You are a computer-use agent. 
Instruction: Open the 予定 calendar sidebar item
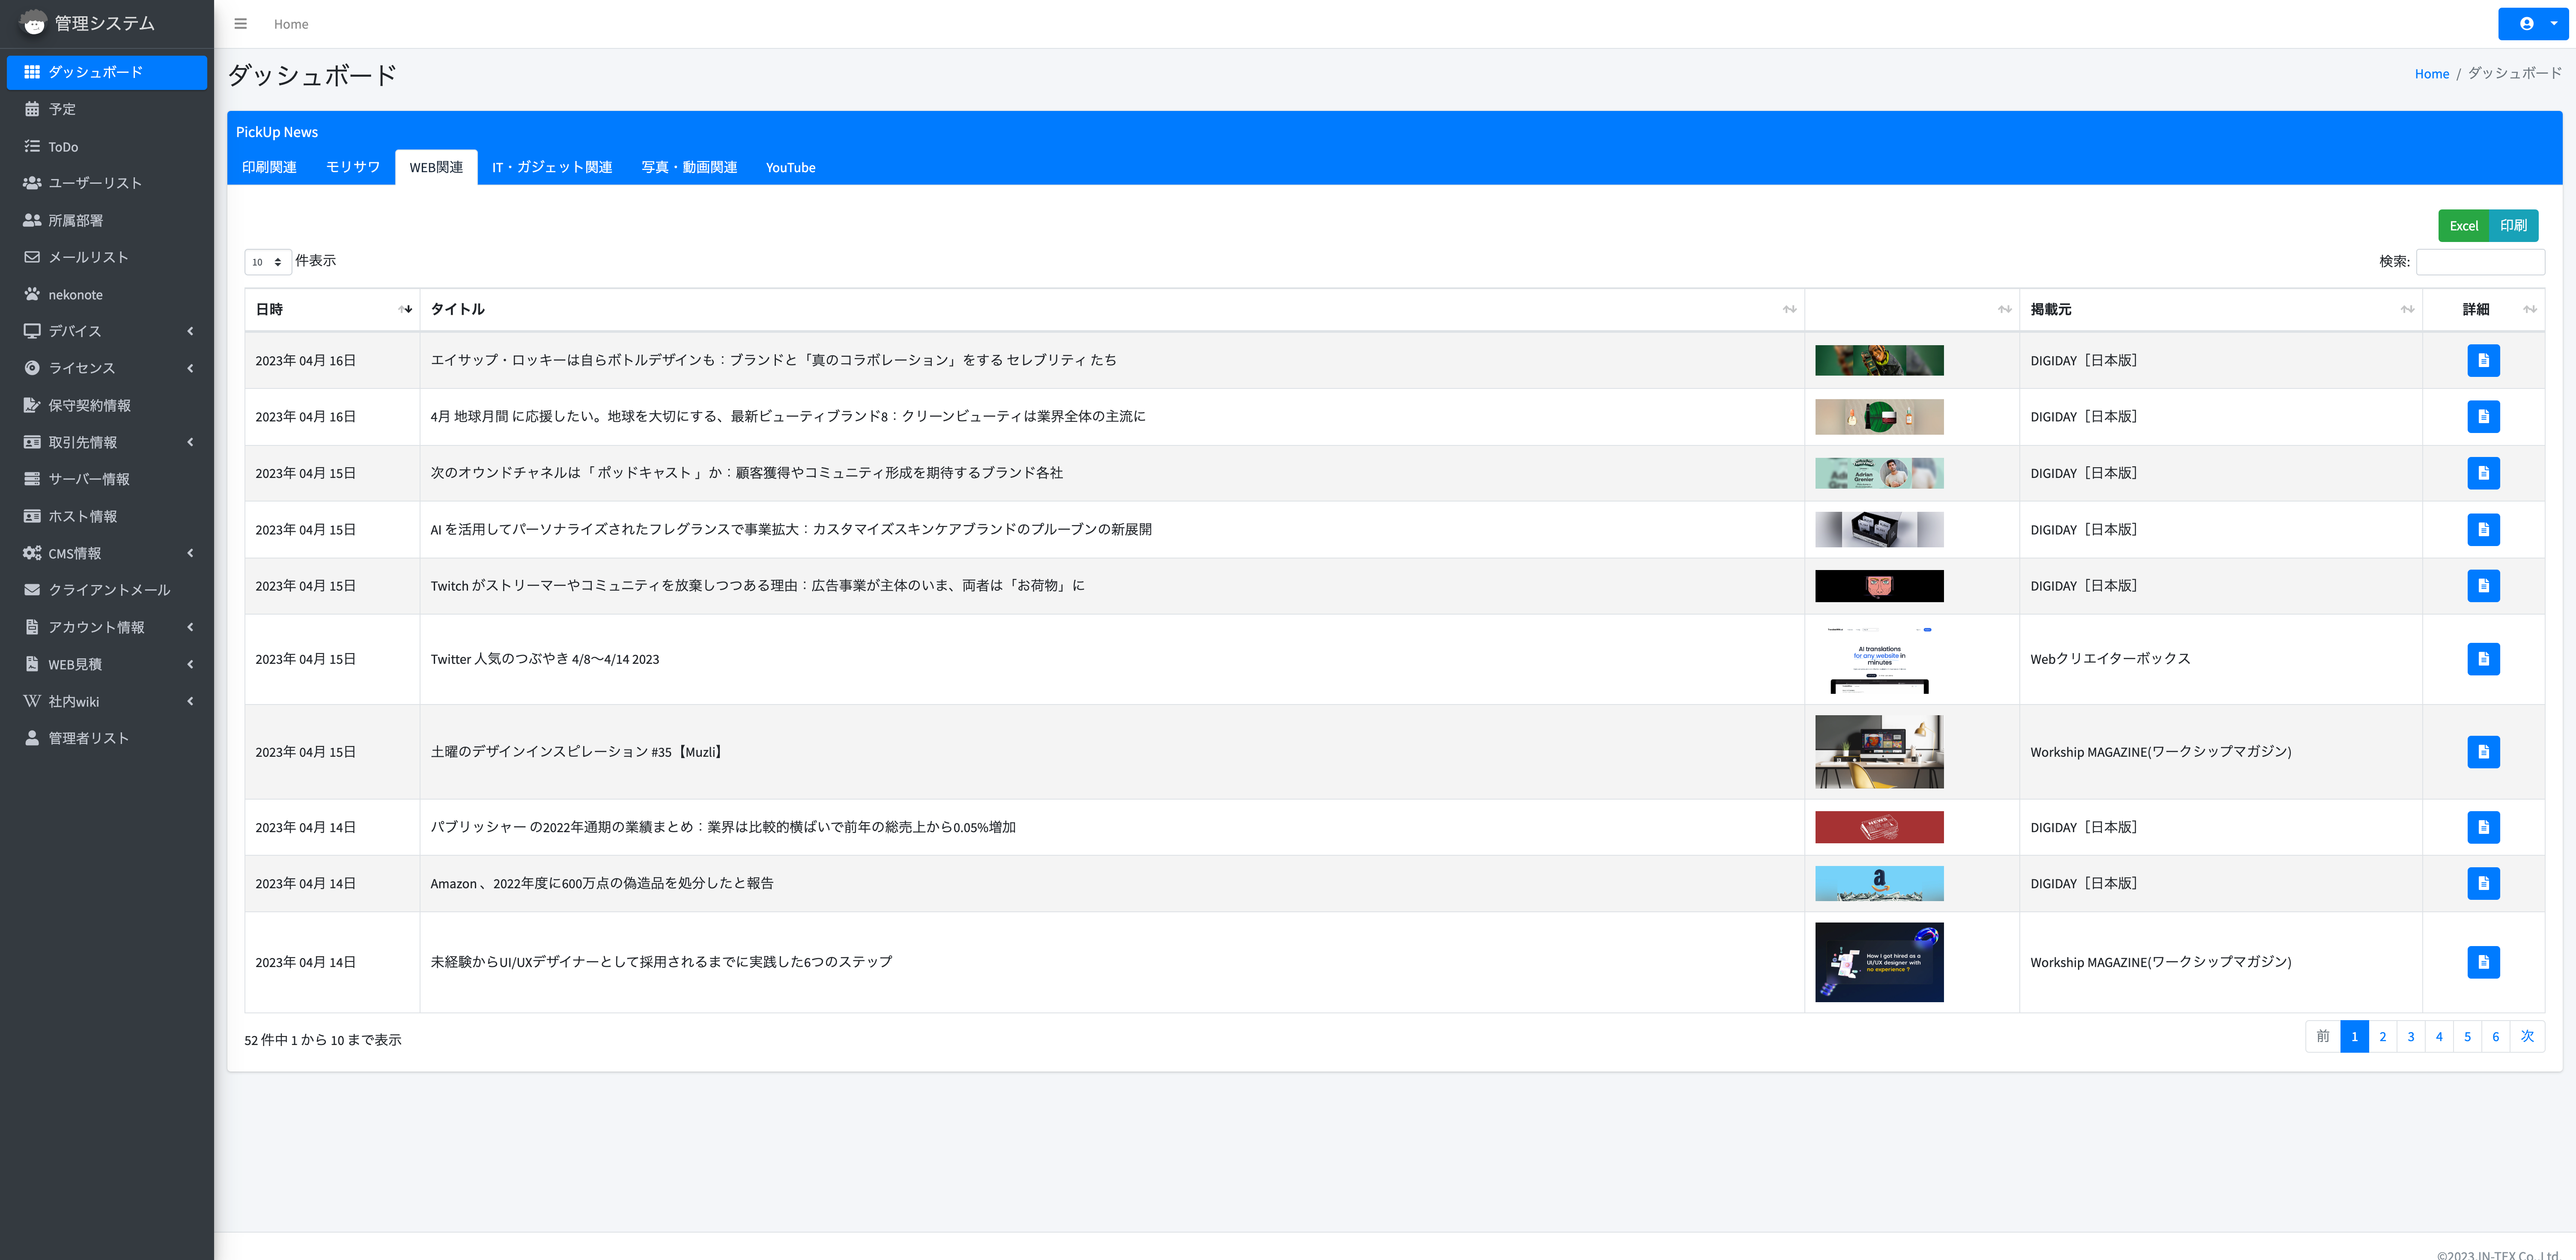point(62,109)
